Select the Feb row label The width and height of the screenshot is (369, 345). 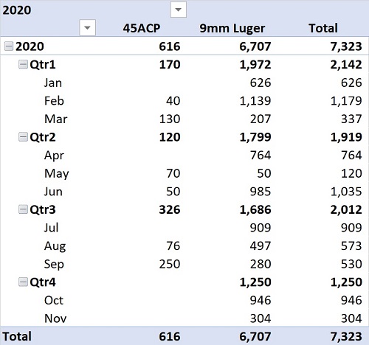click(54, 101)
